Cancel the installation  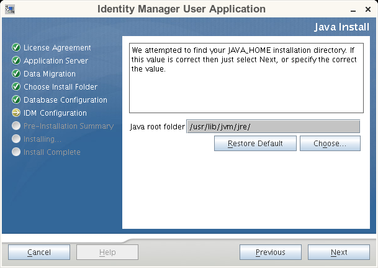click(x=39, y=252)
